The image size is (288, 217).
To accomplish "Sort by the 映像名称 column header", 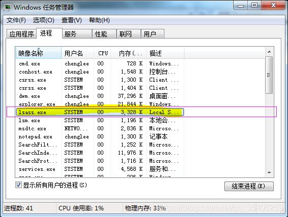I will 38,53.
